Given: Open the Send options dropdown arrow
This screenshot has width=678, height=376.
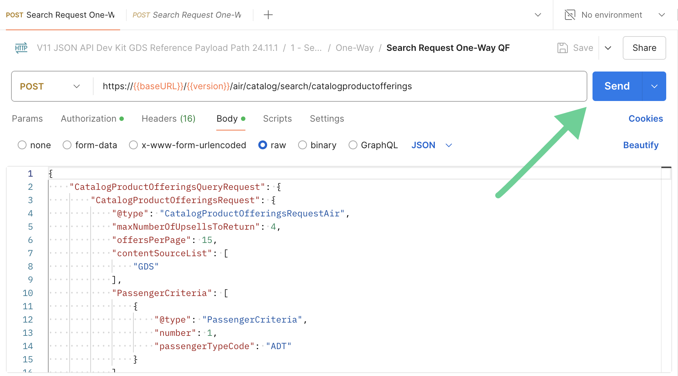Looking at the screenshot, I should pyautogui.click(x=654, y=86).
